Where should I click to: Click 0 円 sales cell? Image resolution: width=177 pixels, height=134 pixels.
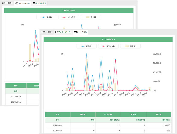tap(168, 131)
